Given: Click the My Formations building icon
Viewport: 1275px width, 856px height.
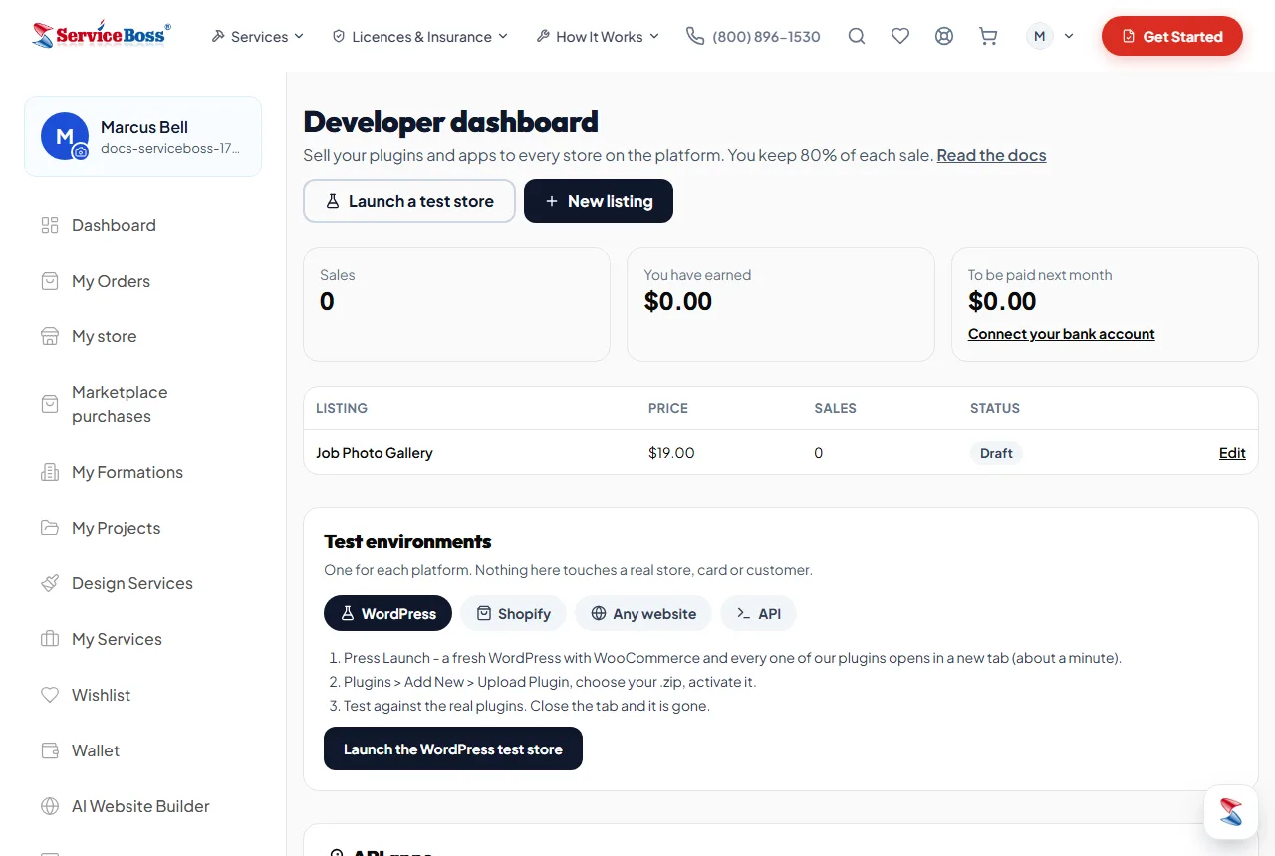Looking at the screenshot, I should (50, 472).
